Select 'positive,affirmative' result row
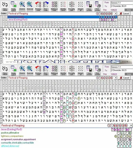Screen dimensions: 133x148 66,133
